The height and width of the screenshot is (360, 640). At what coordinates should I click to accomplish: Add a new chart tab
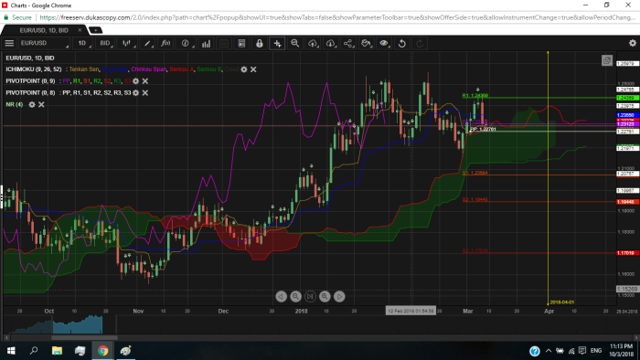pyautogui.click(x=95, y=30)
